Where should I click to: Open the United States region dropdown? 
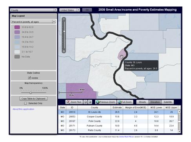[69, 10]
